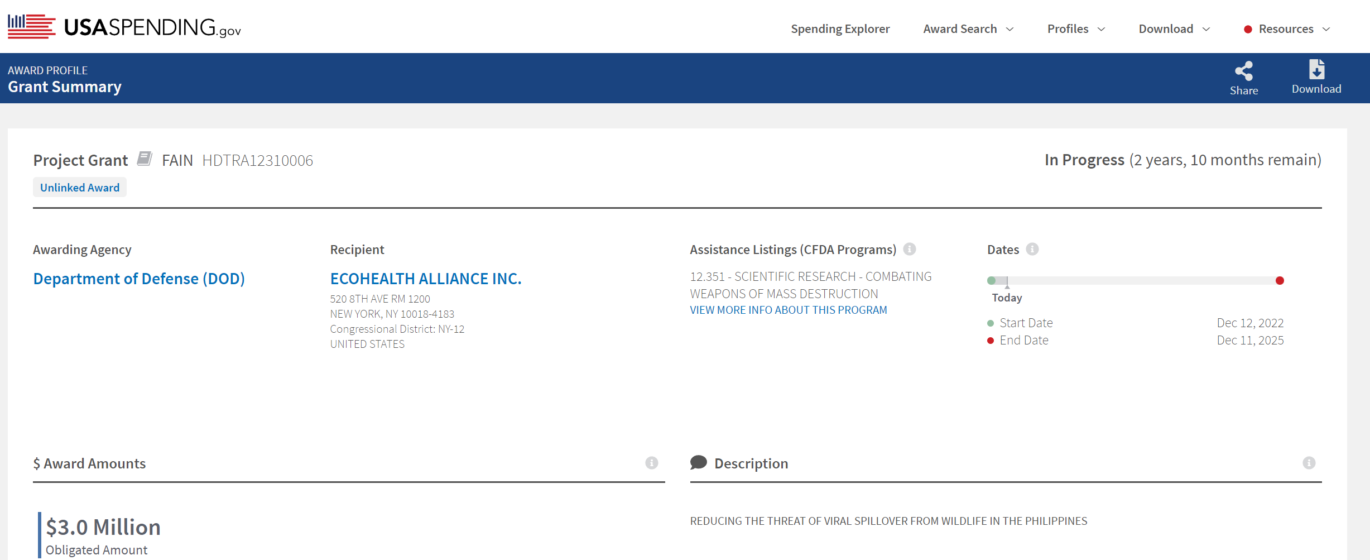The height and width of the screenshot is (560, 1370).
Task: Click the glossary book icon beside Project Grant
Action: [145, 159]
